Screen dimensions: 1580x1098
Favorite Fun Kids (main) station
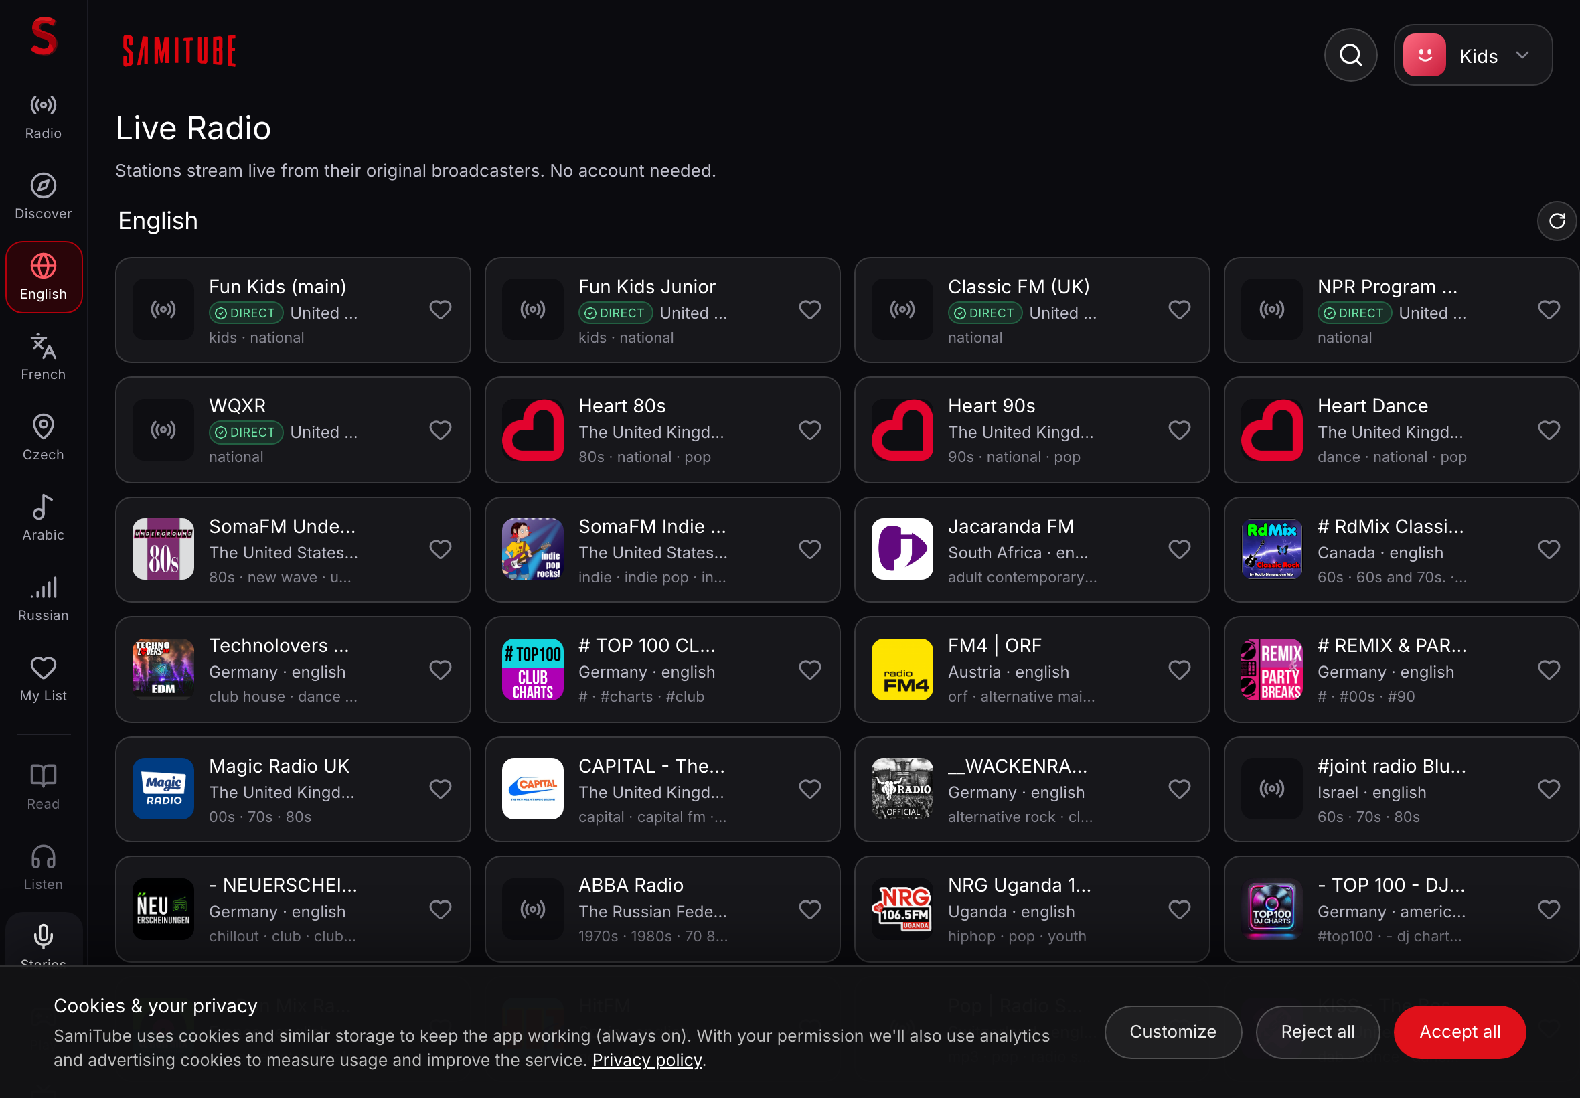coord(441,310)
